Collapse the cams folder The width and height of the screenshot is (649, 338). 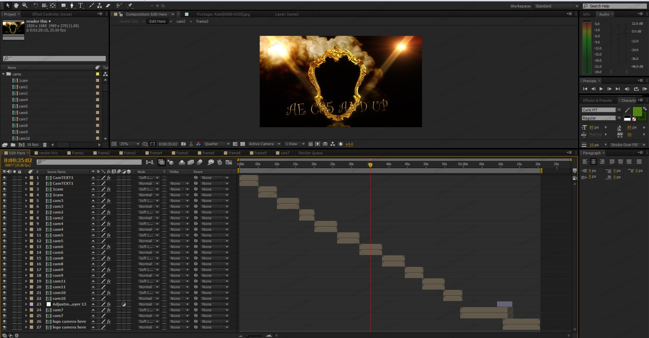(x=4, y=74)
